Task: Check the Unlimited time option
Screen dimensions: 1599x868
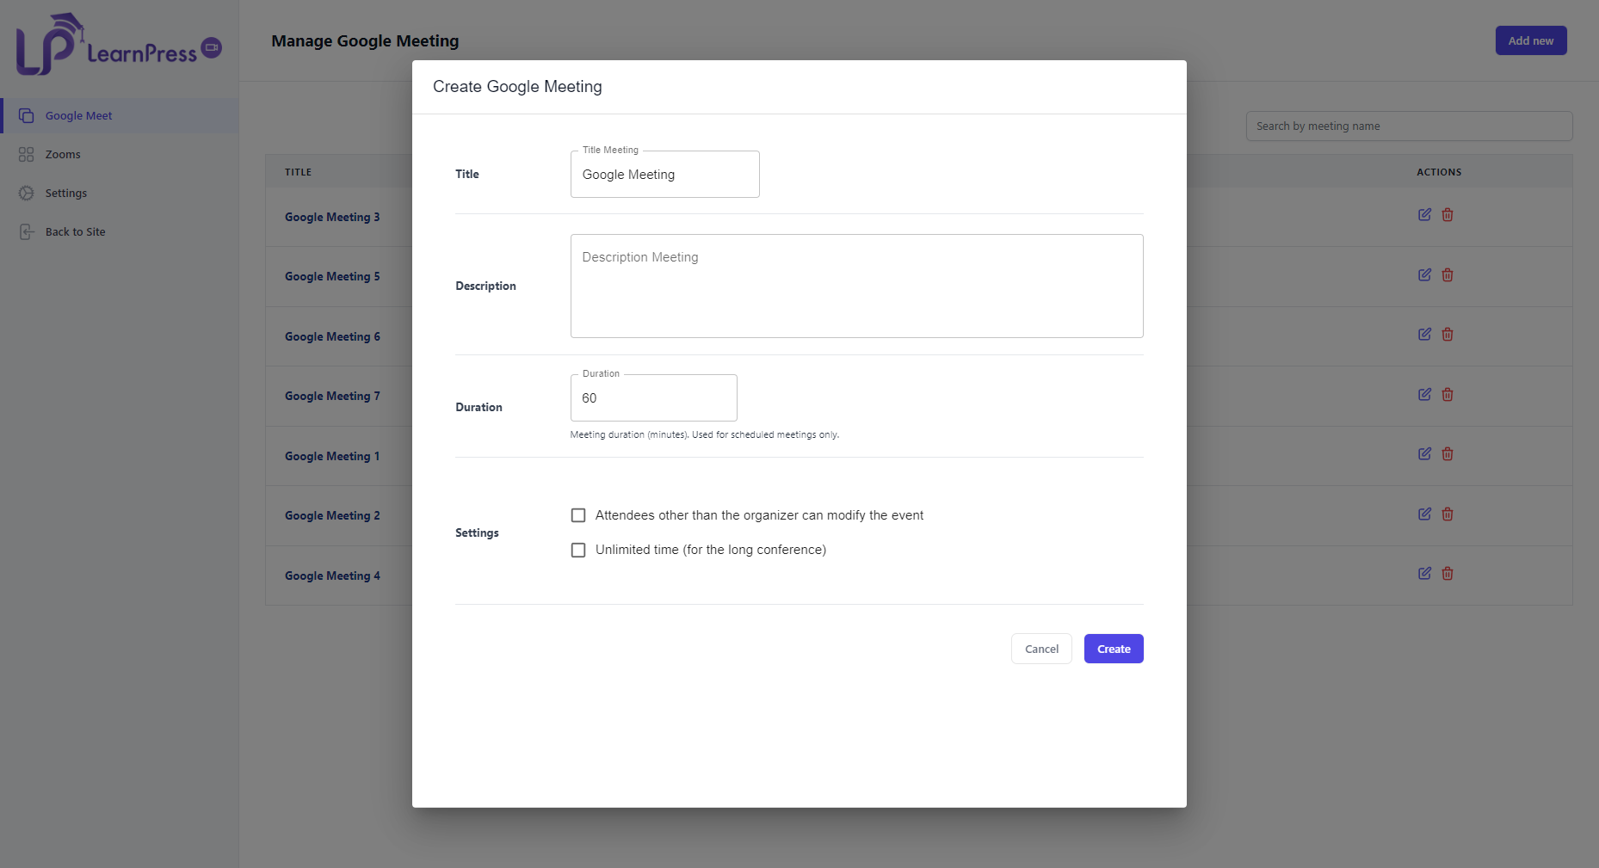Action: click(578, 550)
